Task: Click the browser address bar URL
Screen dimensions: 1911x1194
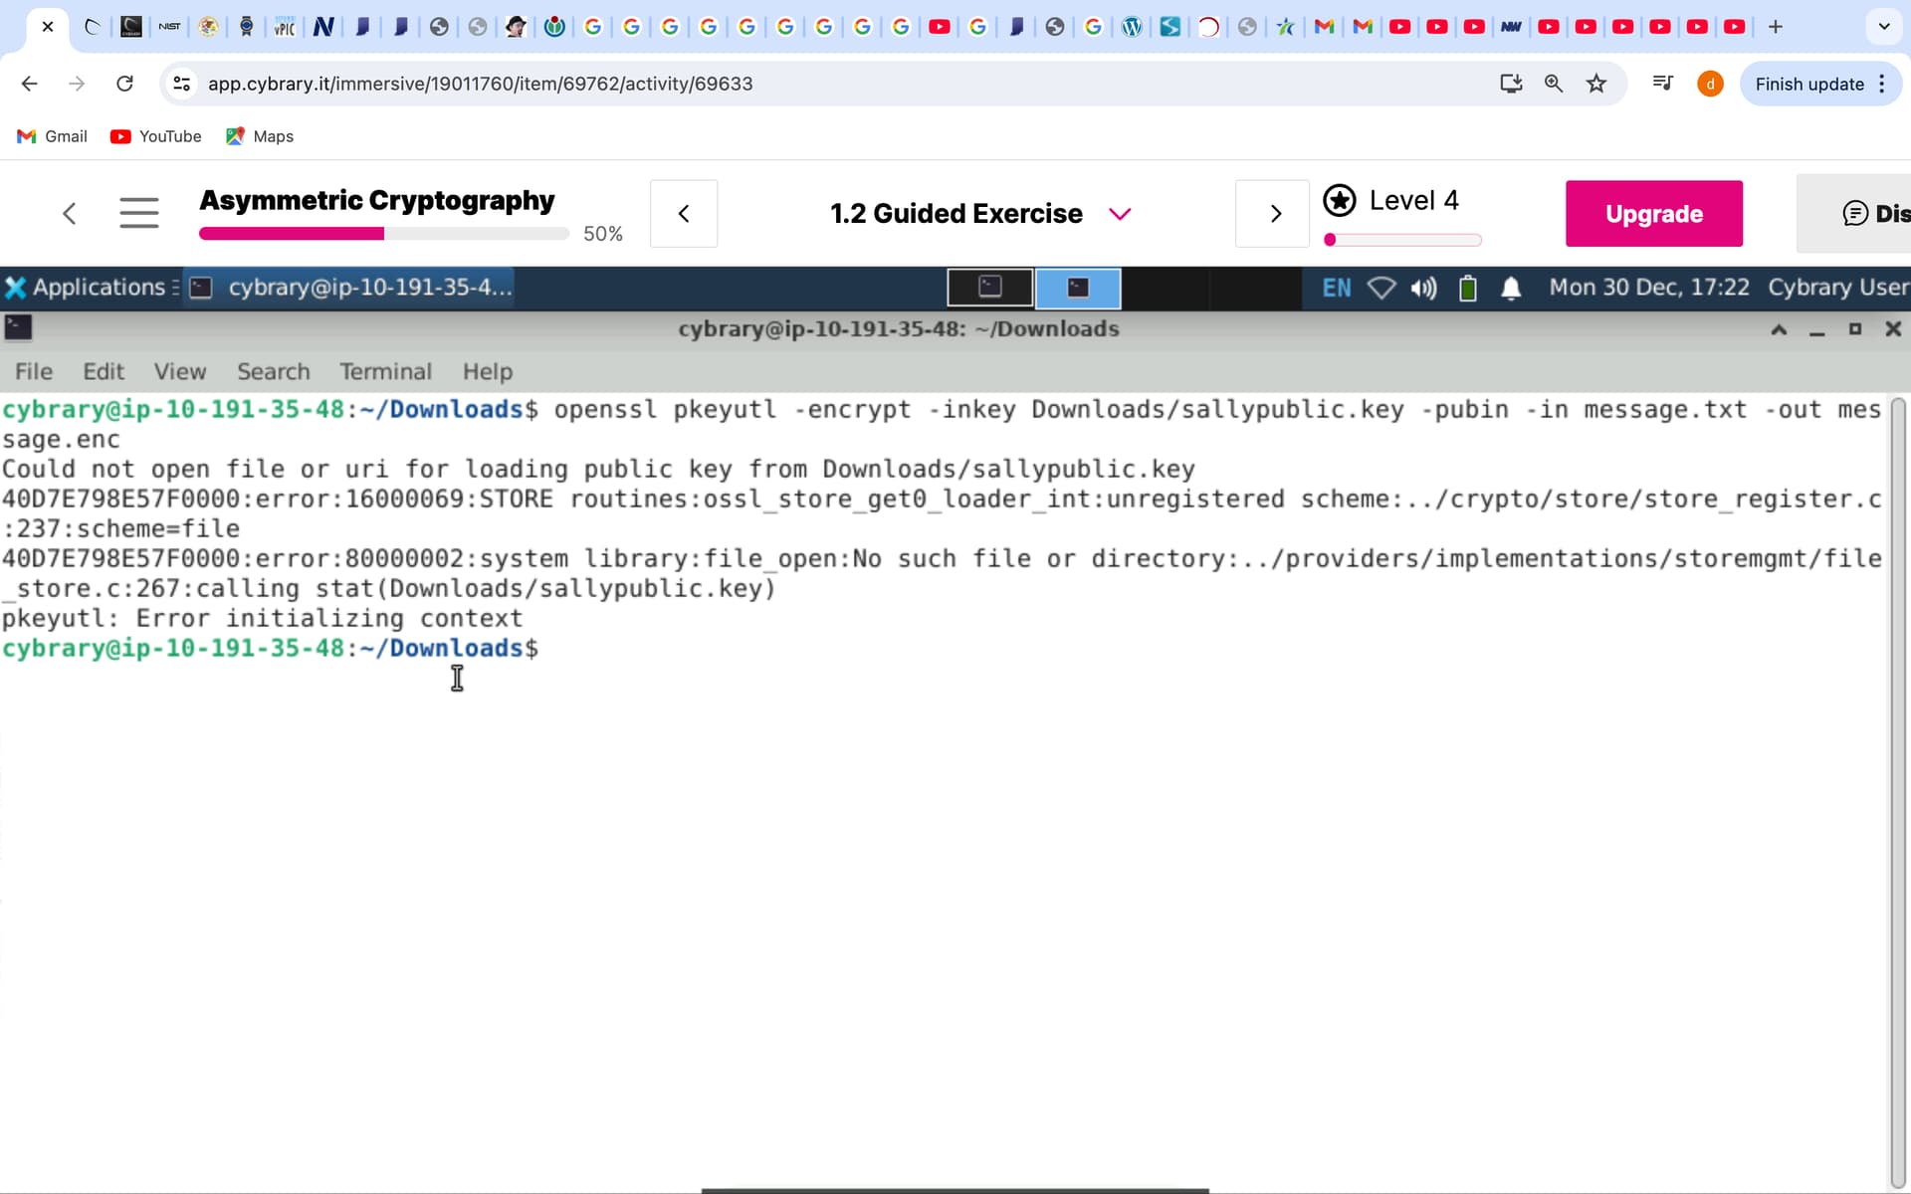Action: point(480,84)
